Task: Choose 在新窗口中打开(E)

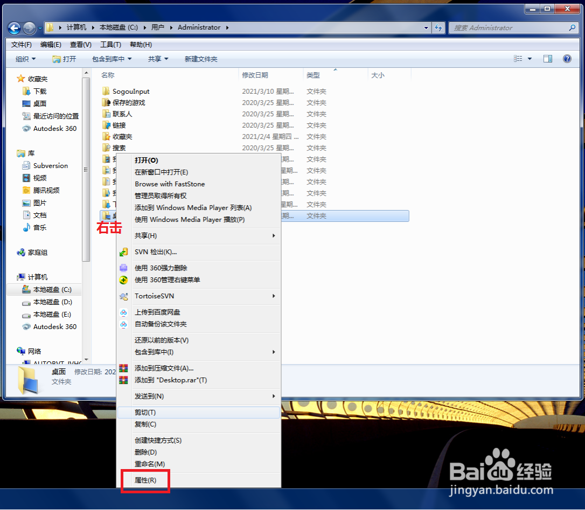Action: [x=199, y=172]
